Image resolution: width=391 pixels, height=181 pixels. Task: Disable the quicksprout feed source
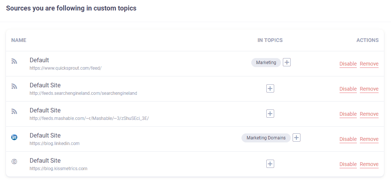348,64
